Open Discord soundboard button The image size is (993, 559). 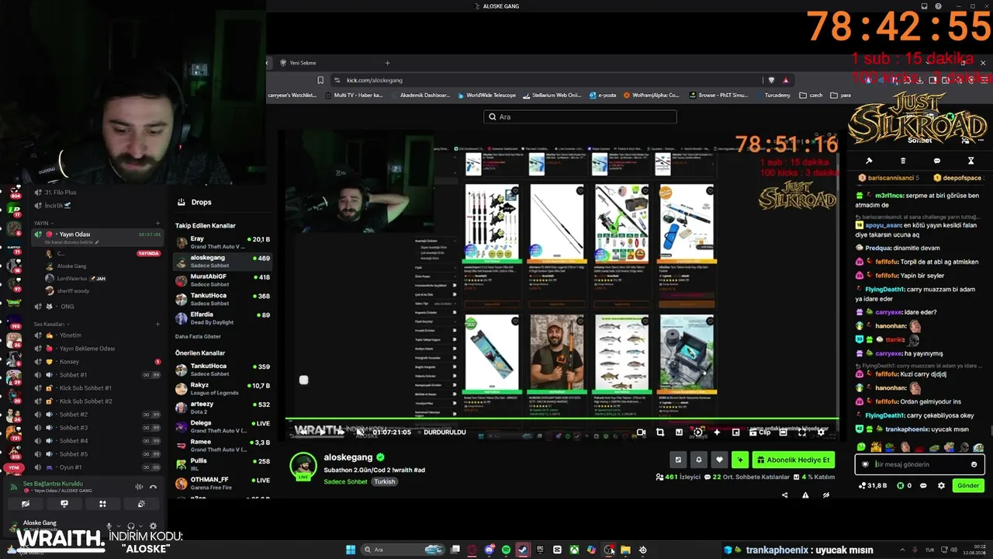click(x=141, y=504)
